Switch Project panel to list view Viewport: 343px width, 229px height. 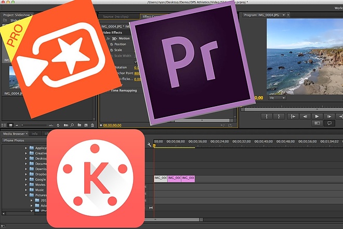coord(4,125)
